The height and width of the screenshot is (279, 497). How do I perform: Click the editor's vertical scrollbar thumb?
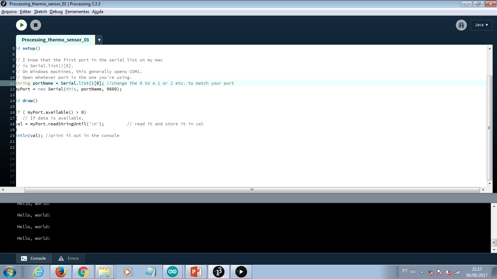click(489, 128)
